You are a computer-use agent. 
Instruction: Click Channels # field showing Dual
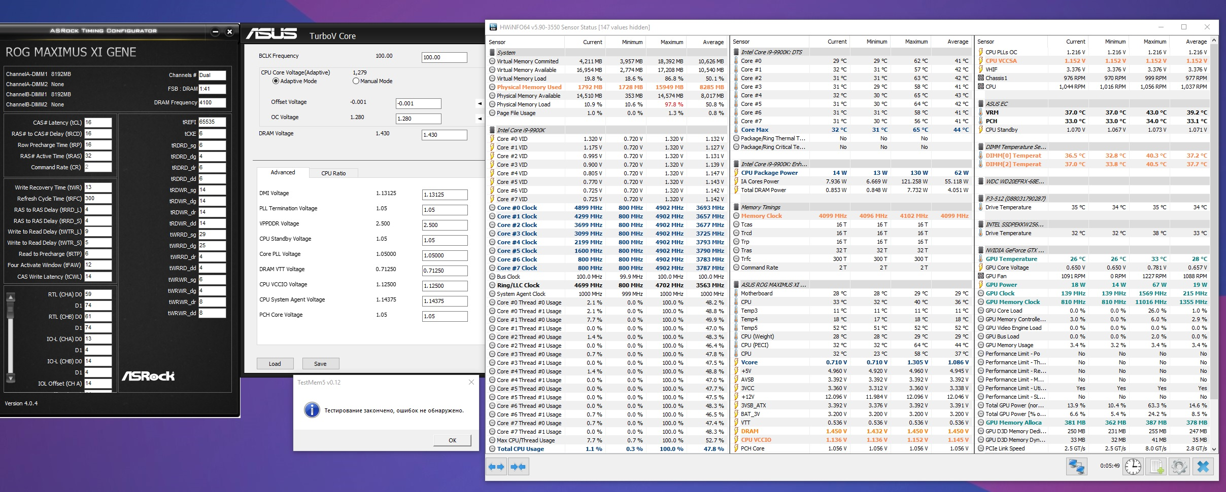tap(212, 75)
